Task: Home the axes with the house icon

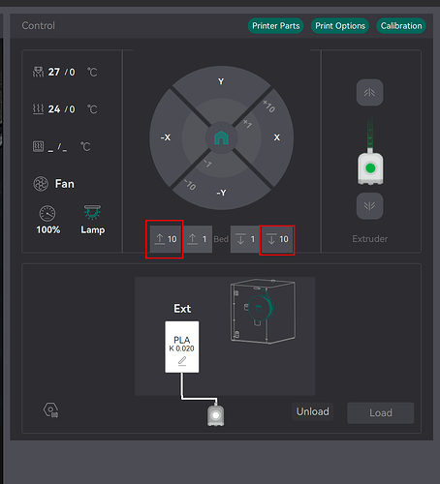Action: coord(221,137)
